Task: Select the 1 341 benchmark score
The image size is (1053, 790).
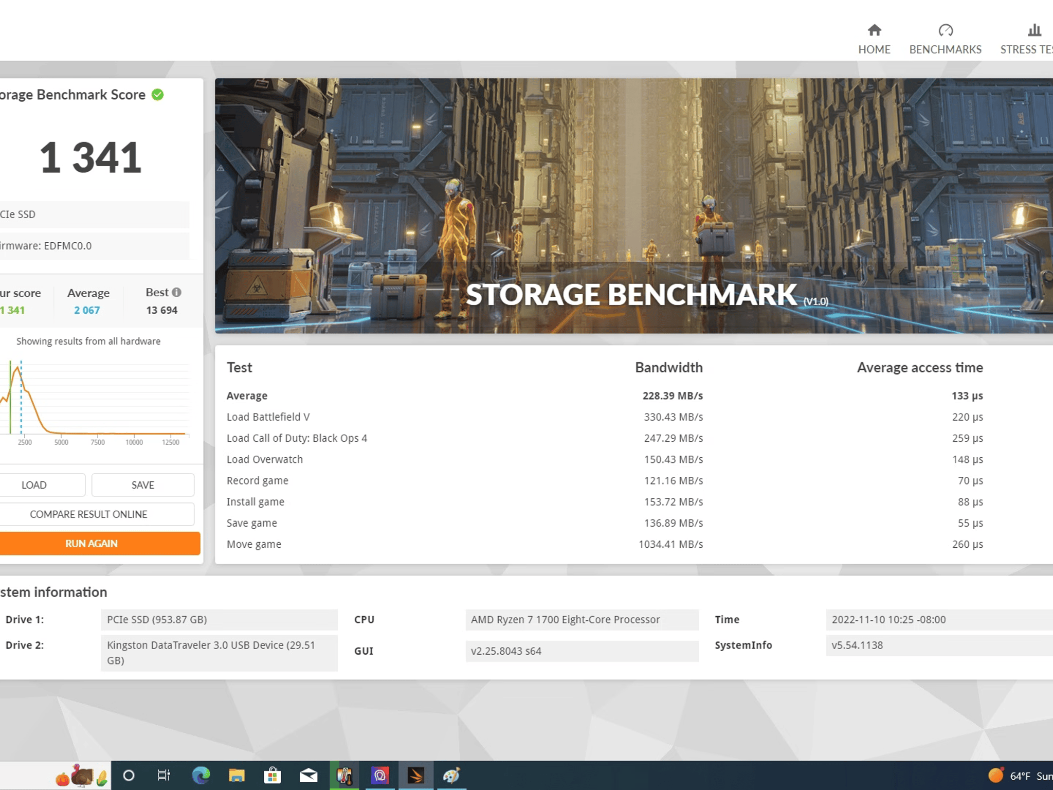Action: coord(90,157)
